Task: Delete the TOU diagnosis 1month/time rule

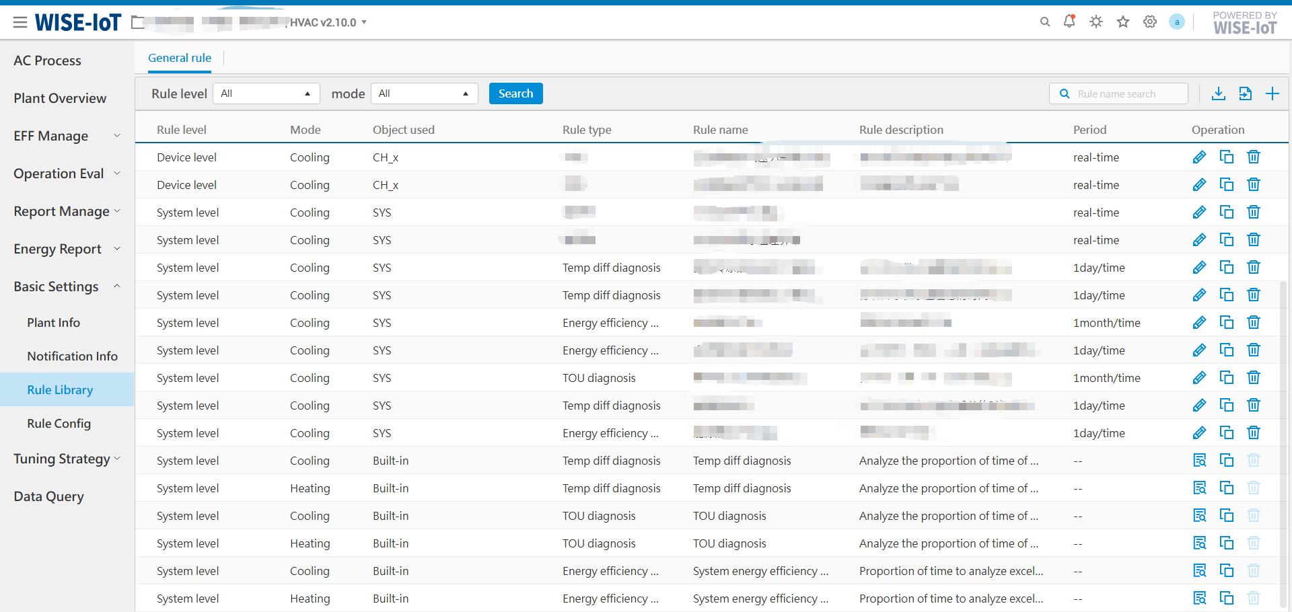Action: [x=1253, y=378]
